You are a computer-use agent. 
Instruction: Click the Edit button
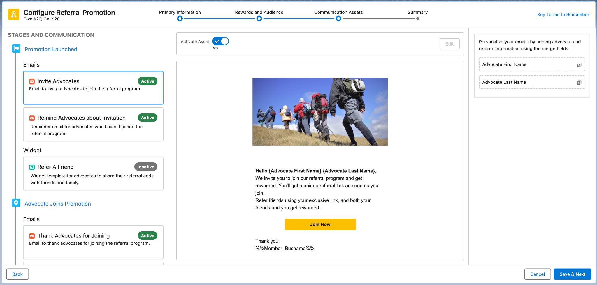449,44
